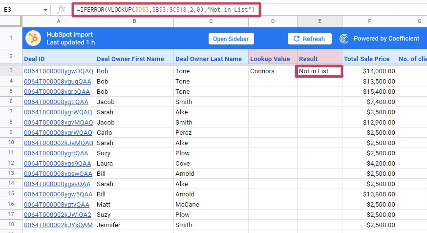Click the Refresh button
Image resolution: width=427 pixels, height=233 pixels.
(x=309, y=39)
